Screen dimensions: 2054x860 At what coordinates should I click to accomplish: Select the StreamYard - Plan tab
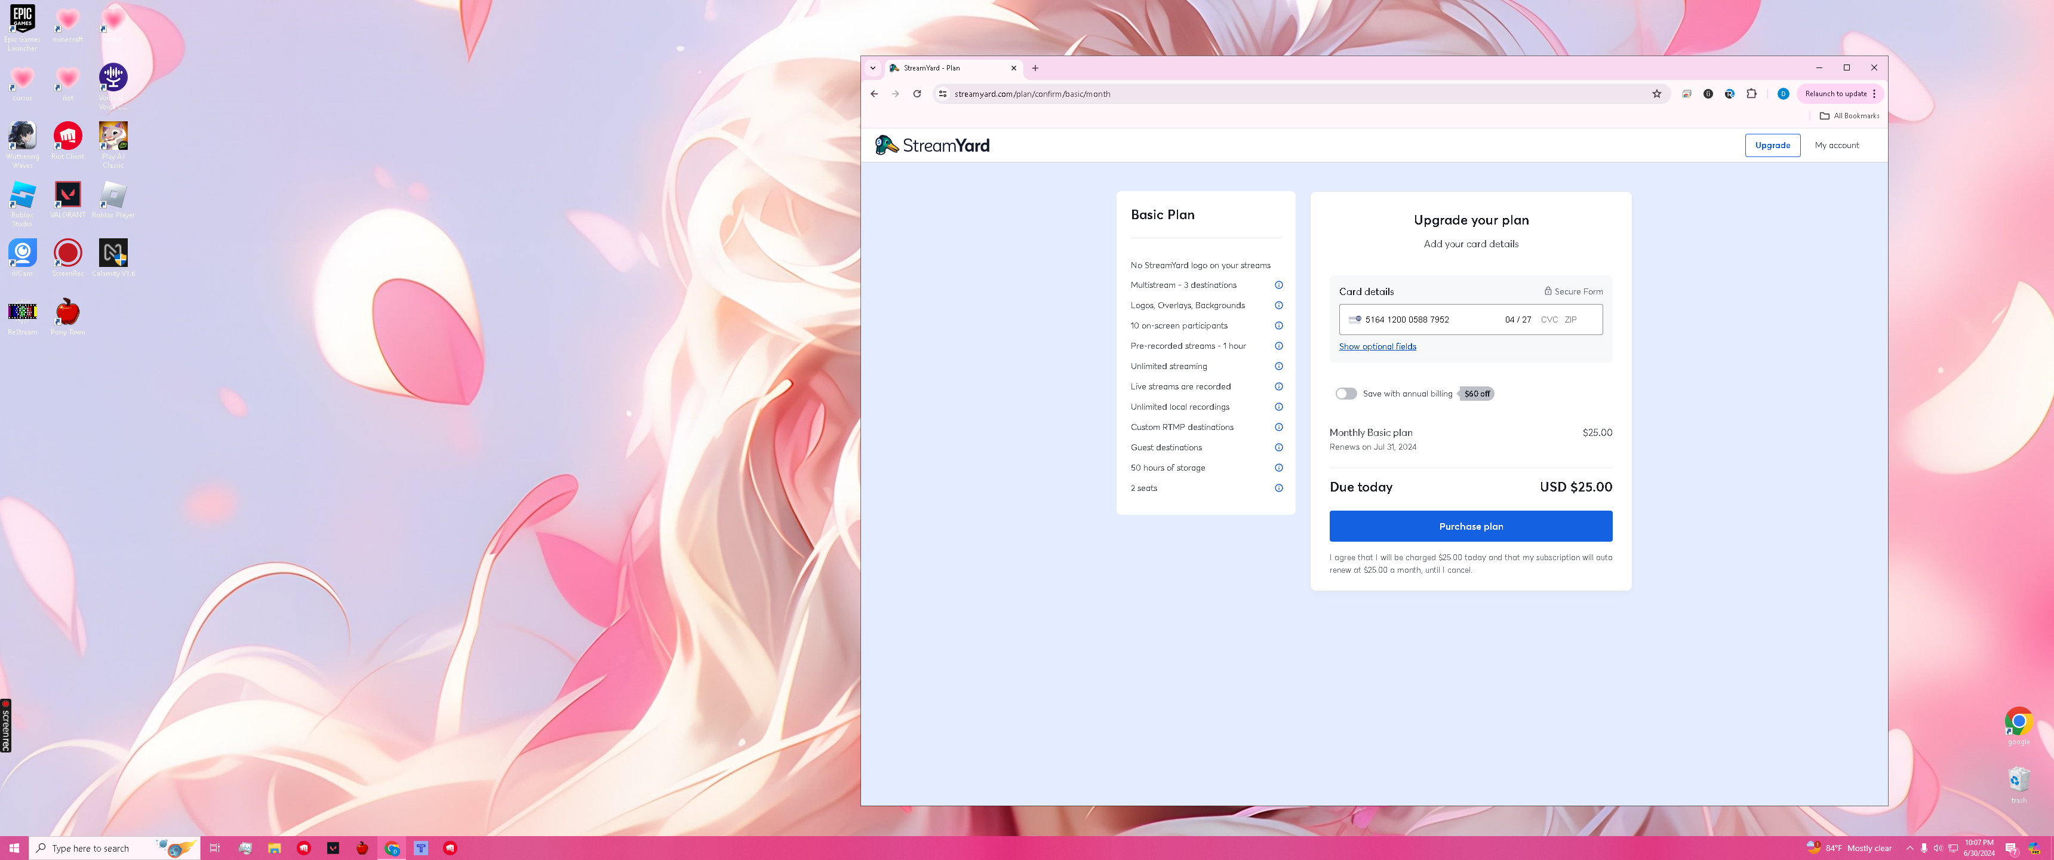[x=954, y=68]
